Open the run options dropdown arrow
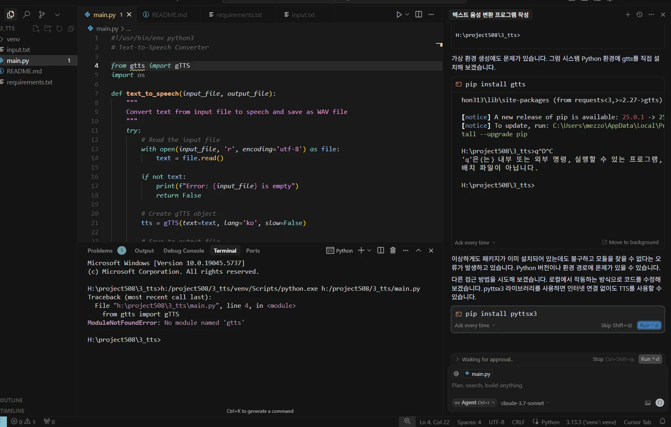Viewport: 671px width, 427px height. coord(407,15)
